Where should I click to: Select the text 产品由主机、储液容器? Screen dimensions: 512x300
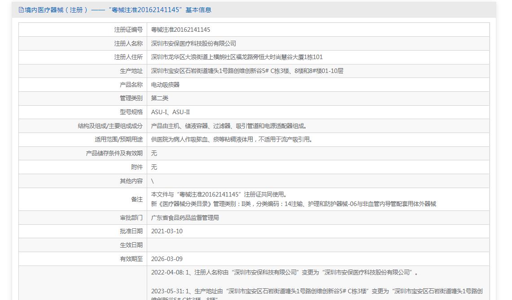pyautogui.click(x=229, y=126)
